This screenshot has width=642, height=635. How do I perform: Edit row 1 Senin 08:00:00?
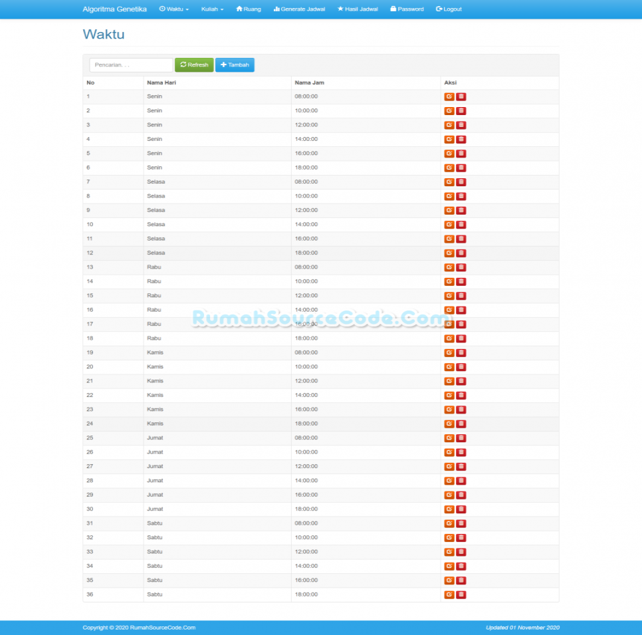(449, 96)
